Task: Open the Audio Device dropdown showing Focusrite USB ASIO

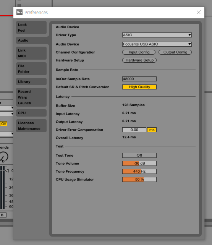Action: tap(157, 44)
